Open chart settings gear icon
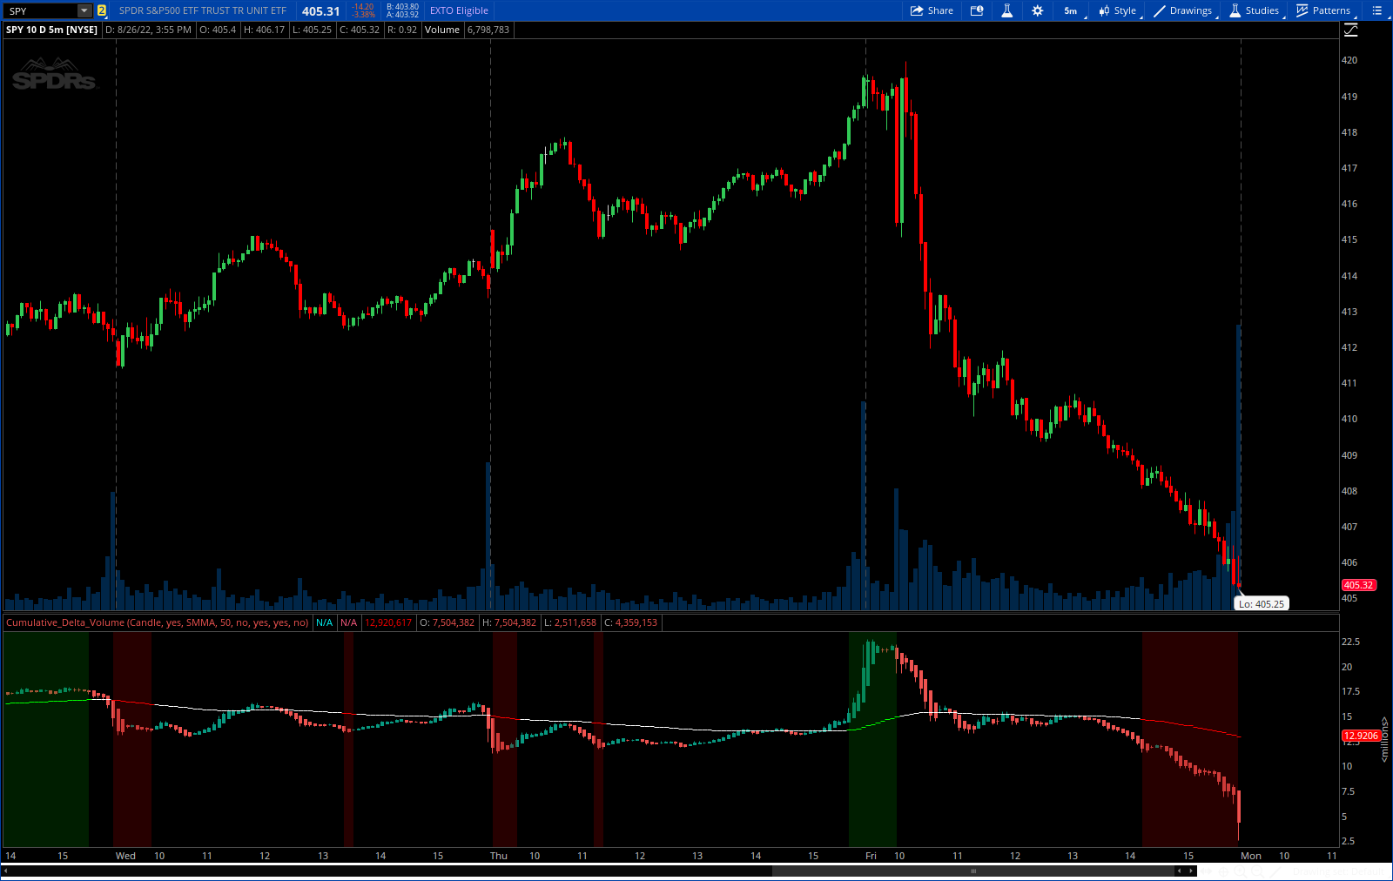The height and width of the screenshot is (881, 1393). (1037, 10)
